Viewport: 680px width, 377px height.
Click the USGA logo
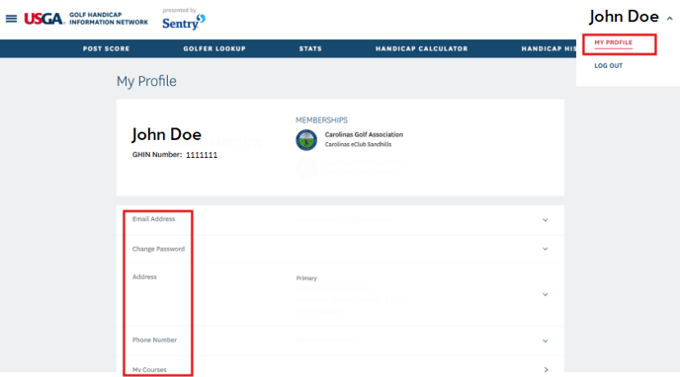click(43, 19)
